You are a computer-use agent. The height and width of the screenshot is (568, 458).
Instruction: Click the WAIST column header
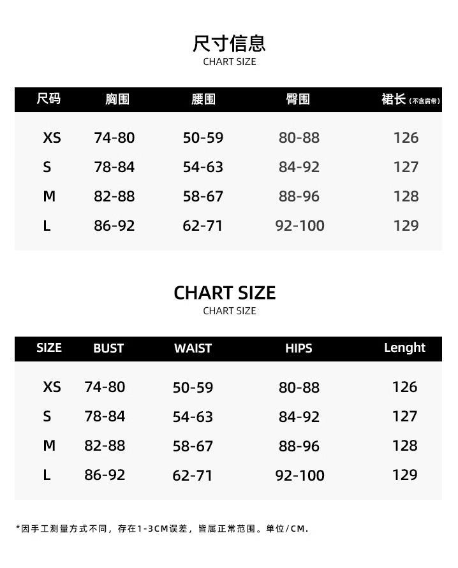click(193, 349)
